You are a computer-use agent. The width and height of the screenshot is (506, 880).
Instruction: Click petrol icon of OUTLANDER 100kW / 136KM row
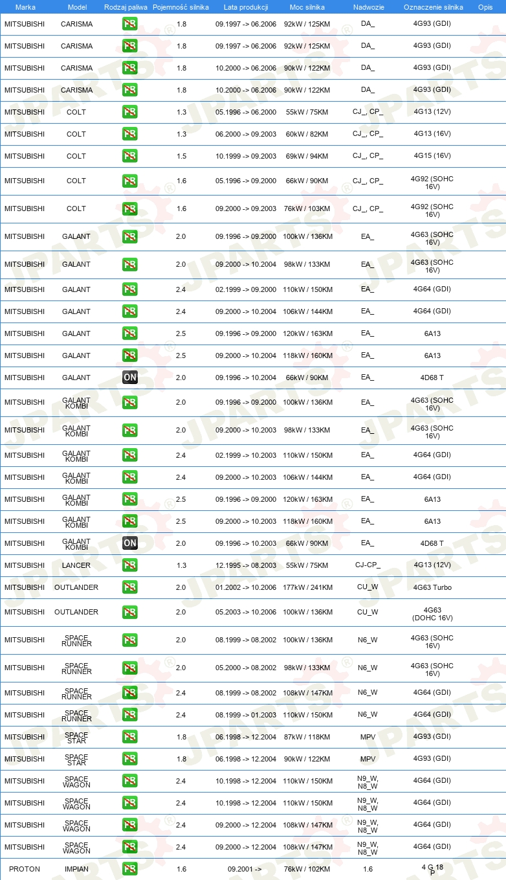130,612
